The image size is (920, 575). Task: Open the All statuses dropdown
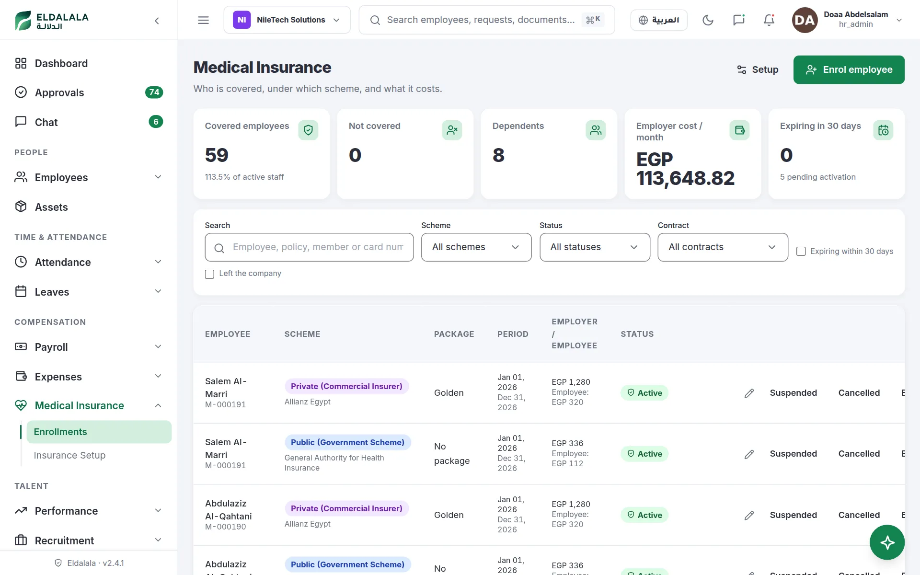click(595, 247)
